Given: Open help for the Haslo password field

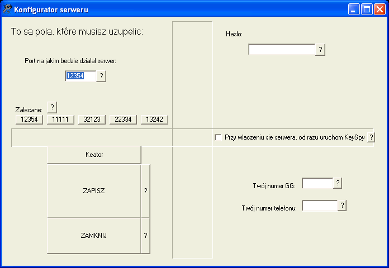Looking at the screenshot, I should [x=320, y=50].
